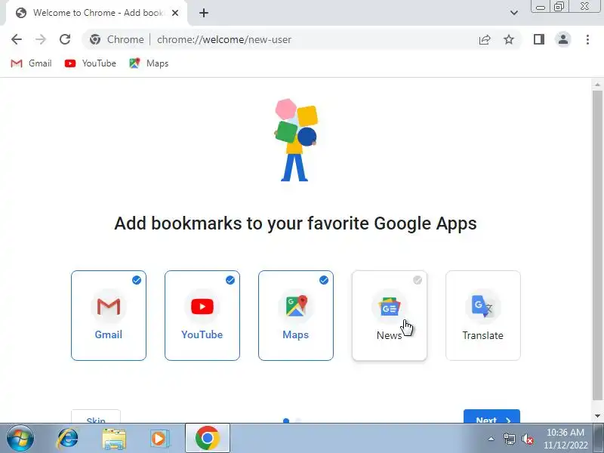Click the blue checkmark on the Gmail card
The width and height of the screenshot is (604, 453).
click(x=137, y=280)
